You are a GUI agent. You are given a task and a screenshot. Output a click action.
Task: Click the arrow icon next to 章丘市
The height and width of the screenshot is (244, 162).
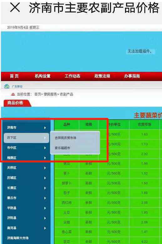coord(45,198)
